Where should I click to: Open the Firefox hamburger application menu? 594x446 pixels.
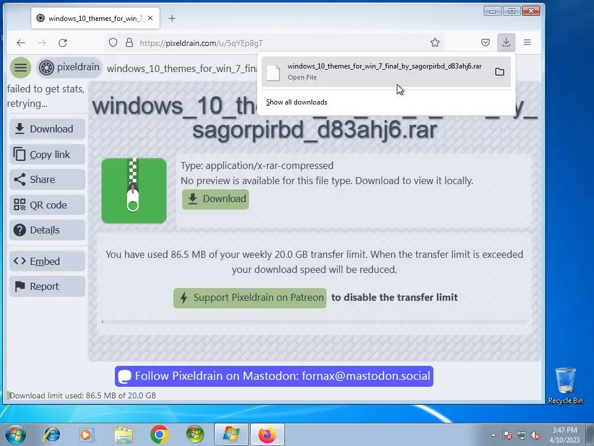pyautogui.click(x=527, y=42)
